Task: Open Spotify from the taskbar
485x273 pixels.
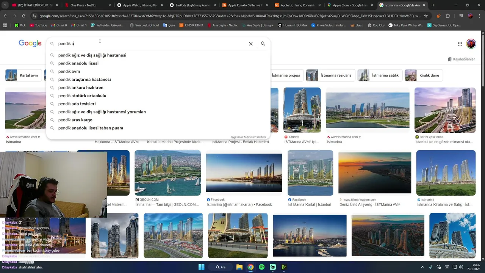Action: tap(261, 267)
